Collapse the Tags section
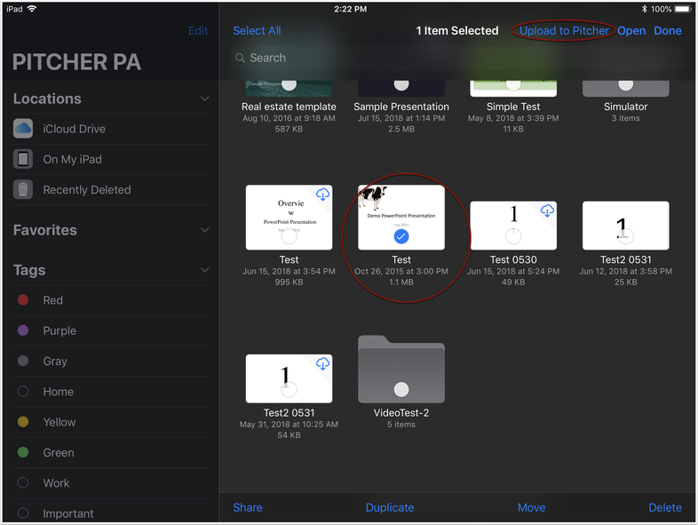 (x=204, y=270)
